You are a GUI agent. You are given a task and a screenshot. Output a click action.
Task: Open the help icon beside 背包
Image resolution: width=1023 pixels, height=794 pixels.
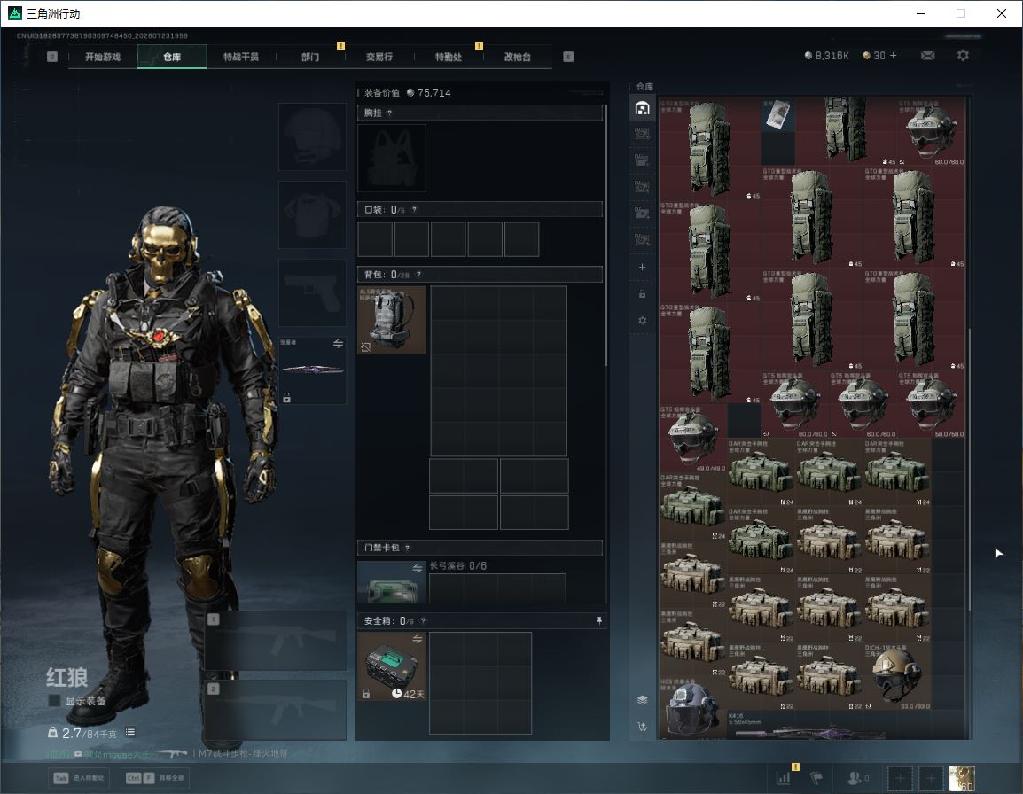418,275
